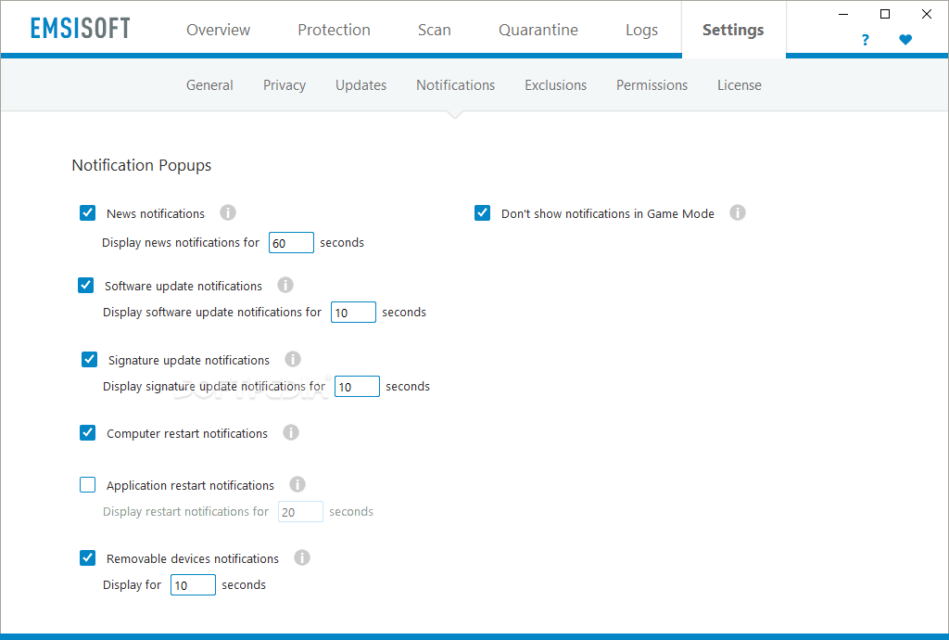
Task: Click 'Display signature update notifications for' label
Action: 214,386
